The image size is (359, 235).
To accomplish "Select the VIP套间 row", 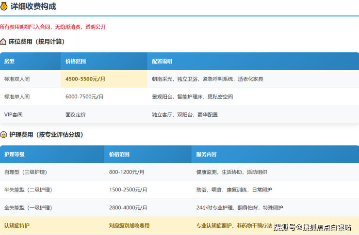I will tap(14, 115).
